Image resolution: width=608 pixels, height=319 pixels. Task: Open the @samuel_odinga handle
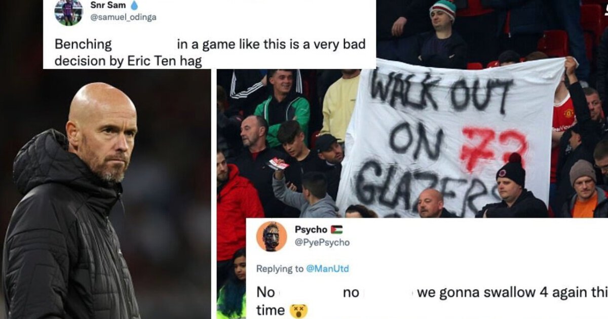click(123, 17)
